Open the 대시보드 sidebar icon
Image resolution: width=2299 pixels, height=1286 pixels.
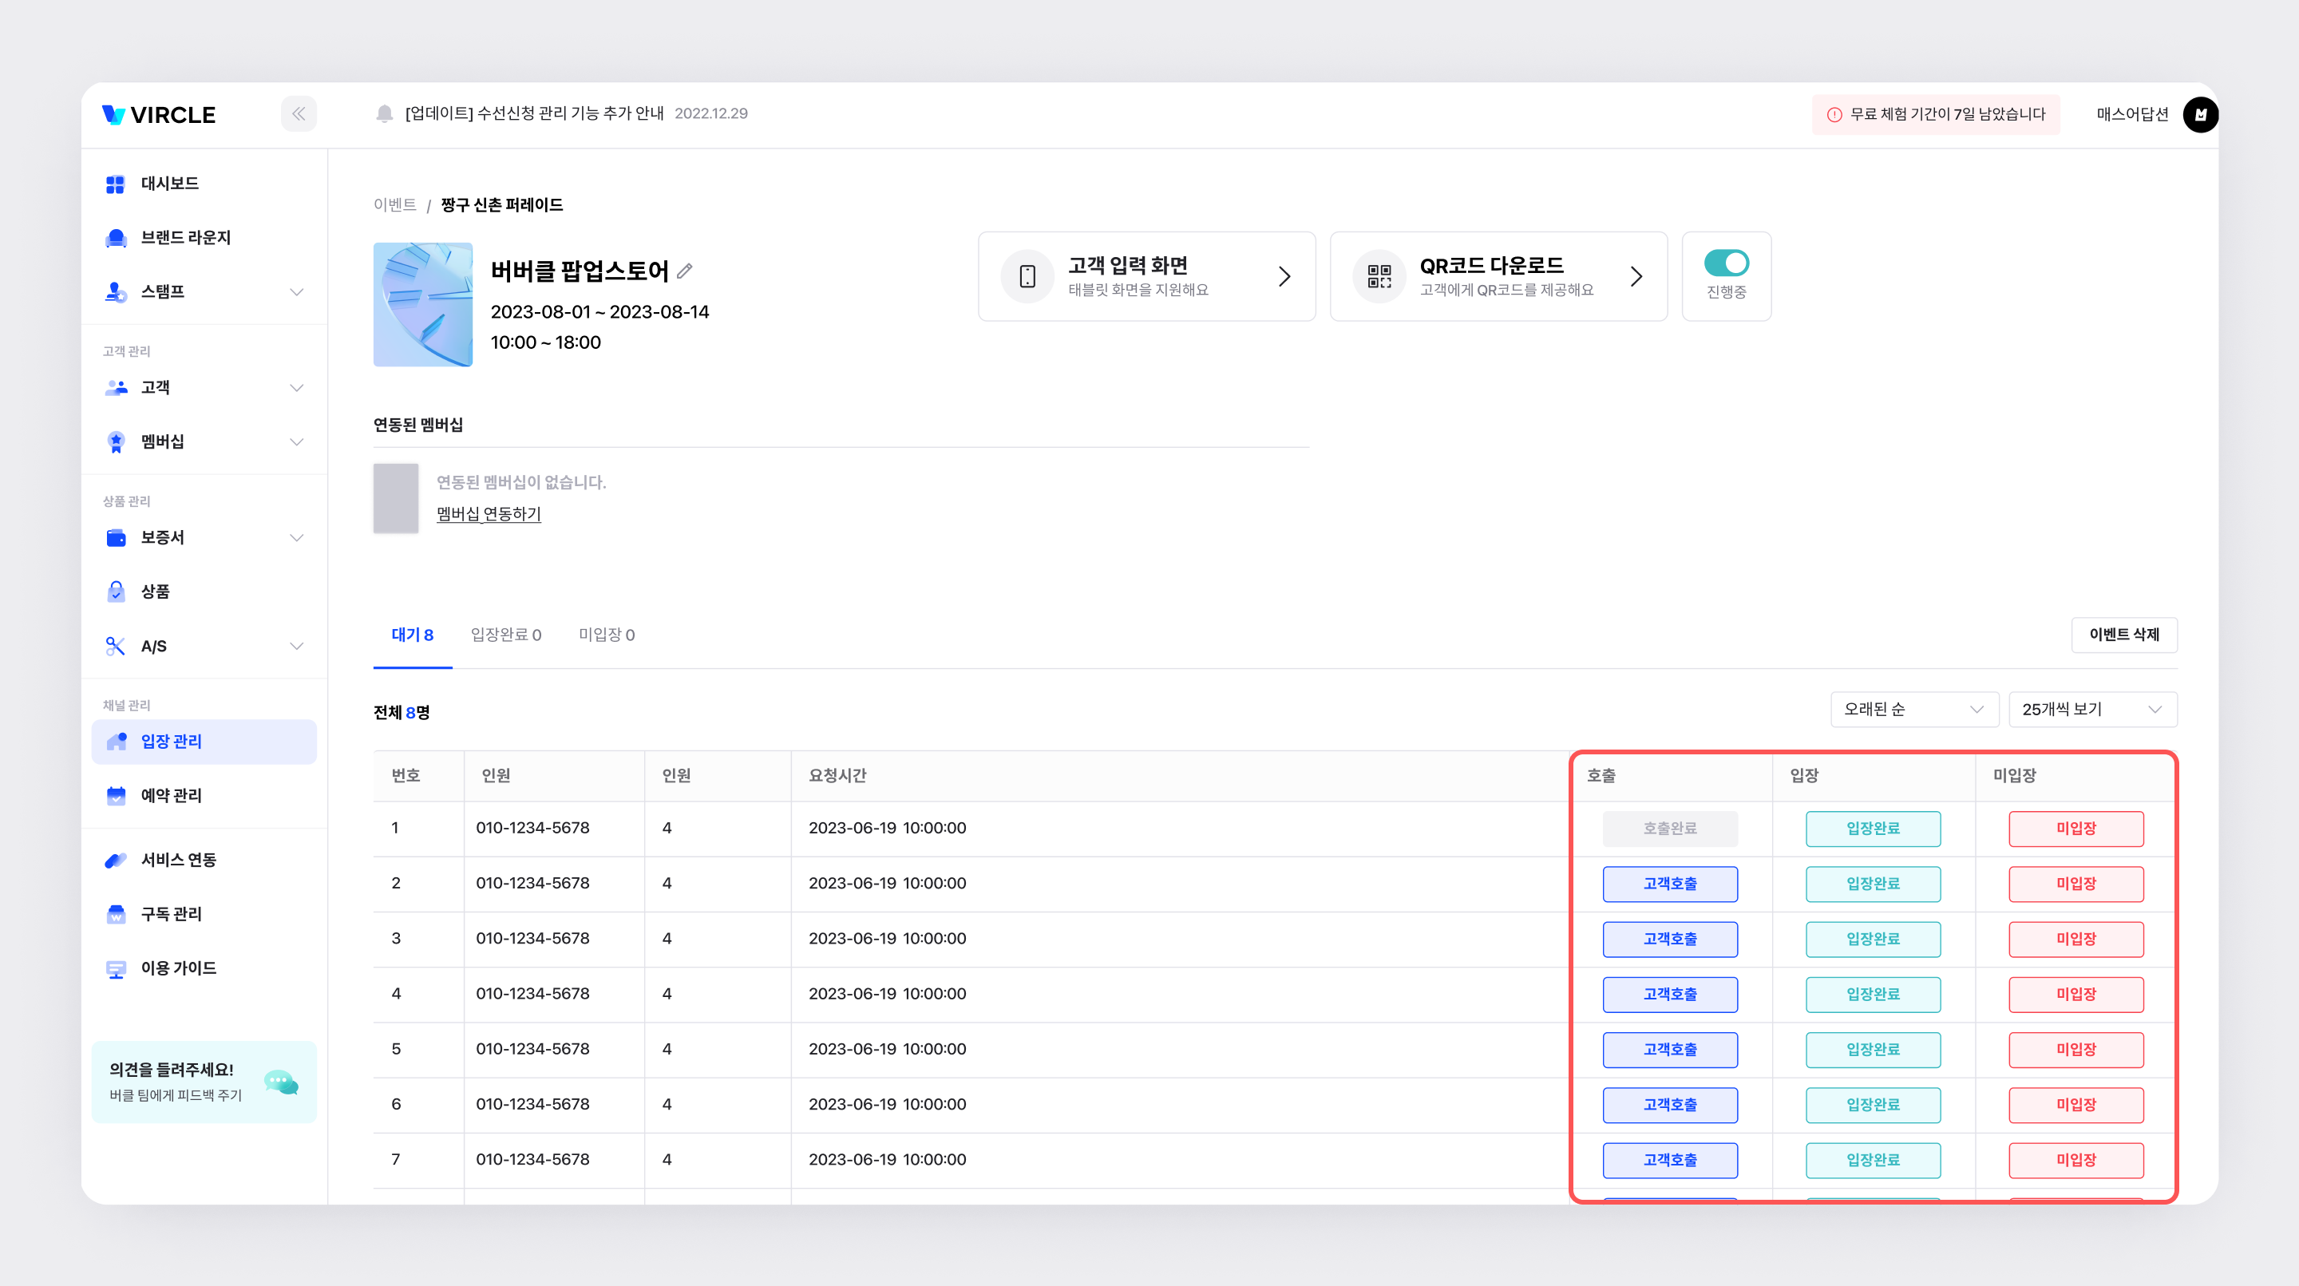(115, 184)
